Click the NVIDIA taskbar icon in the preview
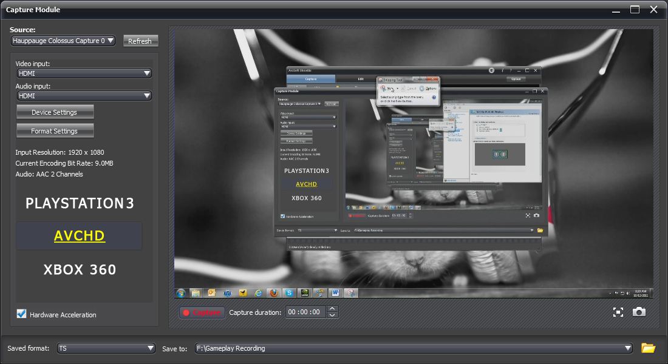 click(x=305, y=293)
